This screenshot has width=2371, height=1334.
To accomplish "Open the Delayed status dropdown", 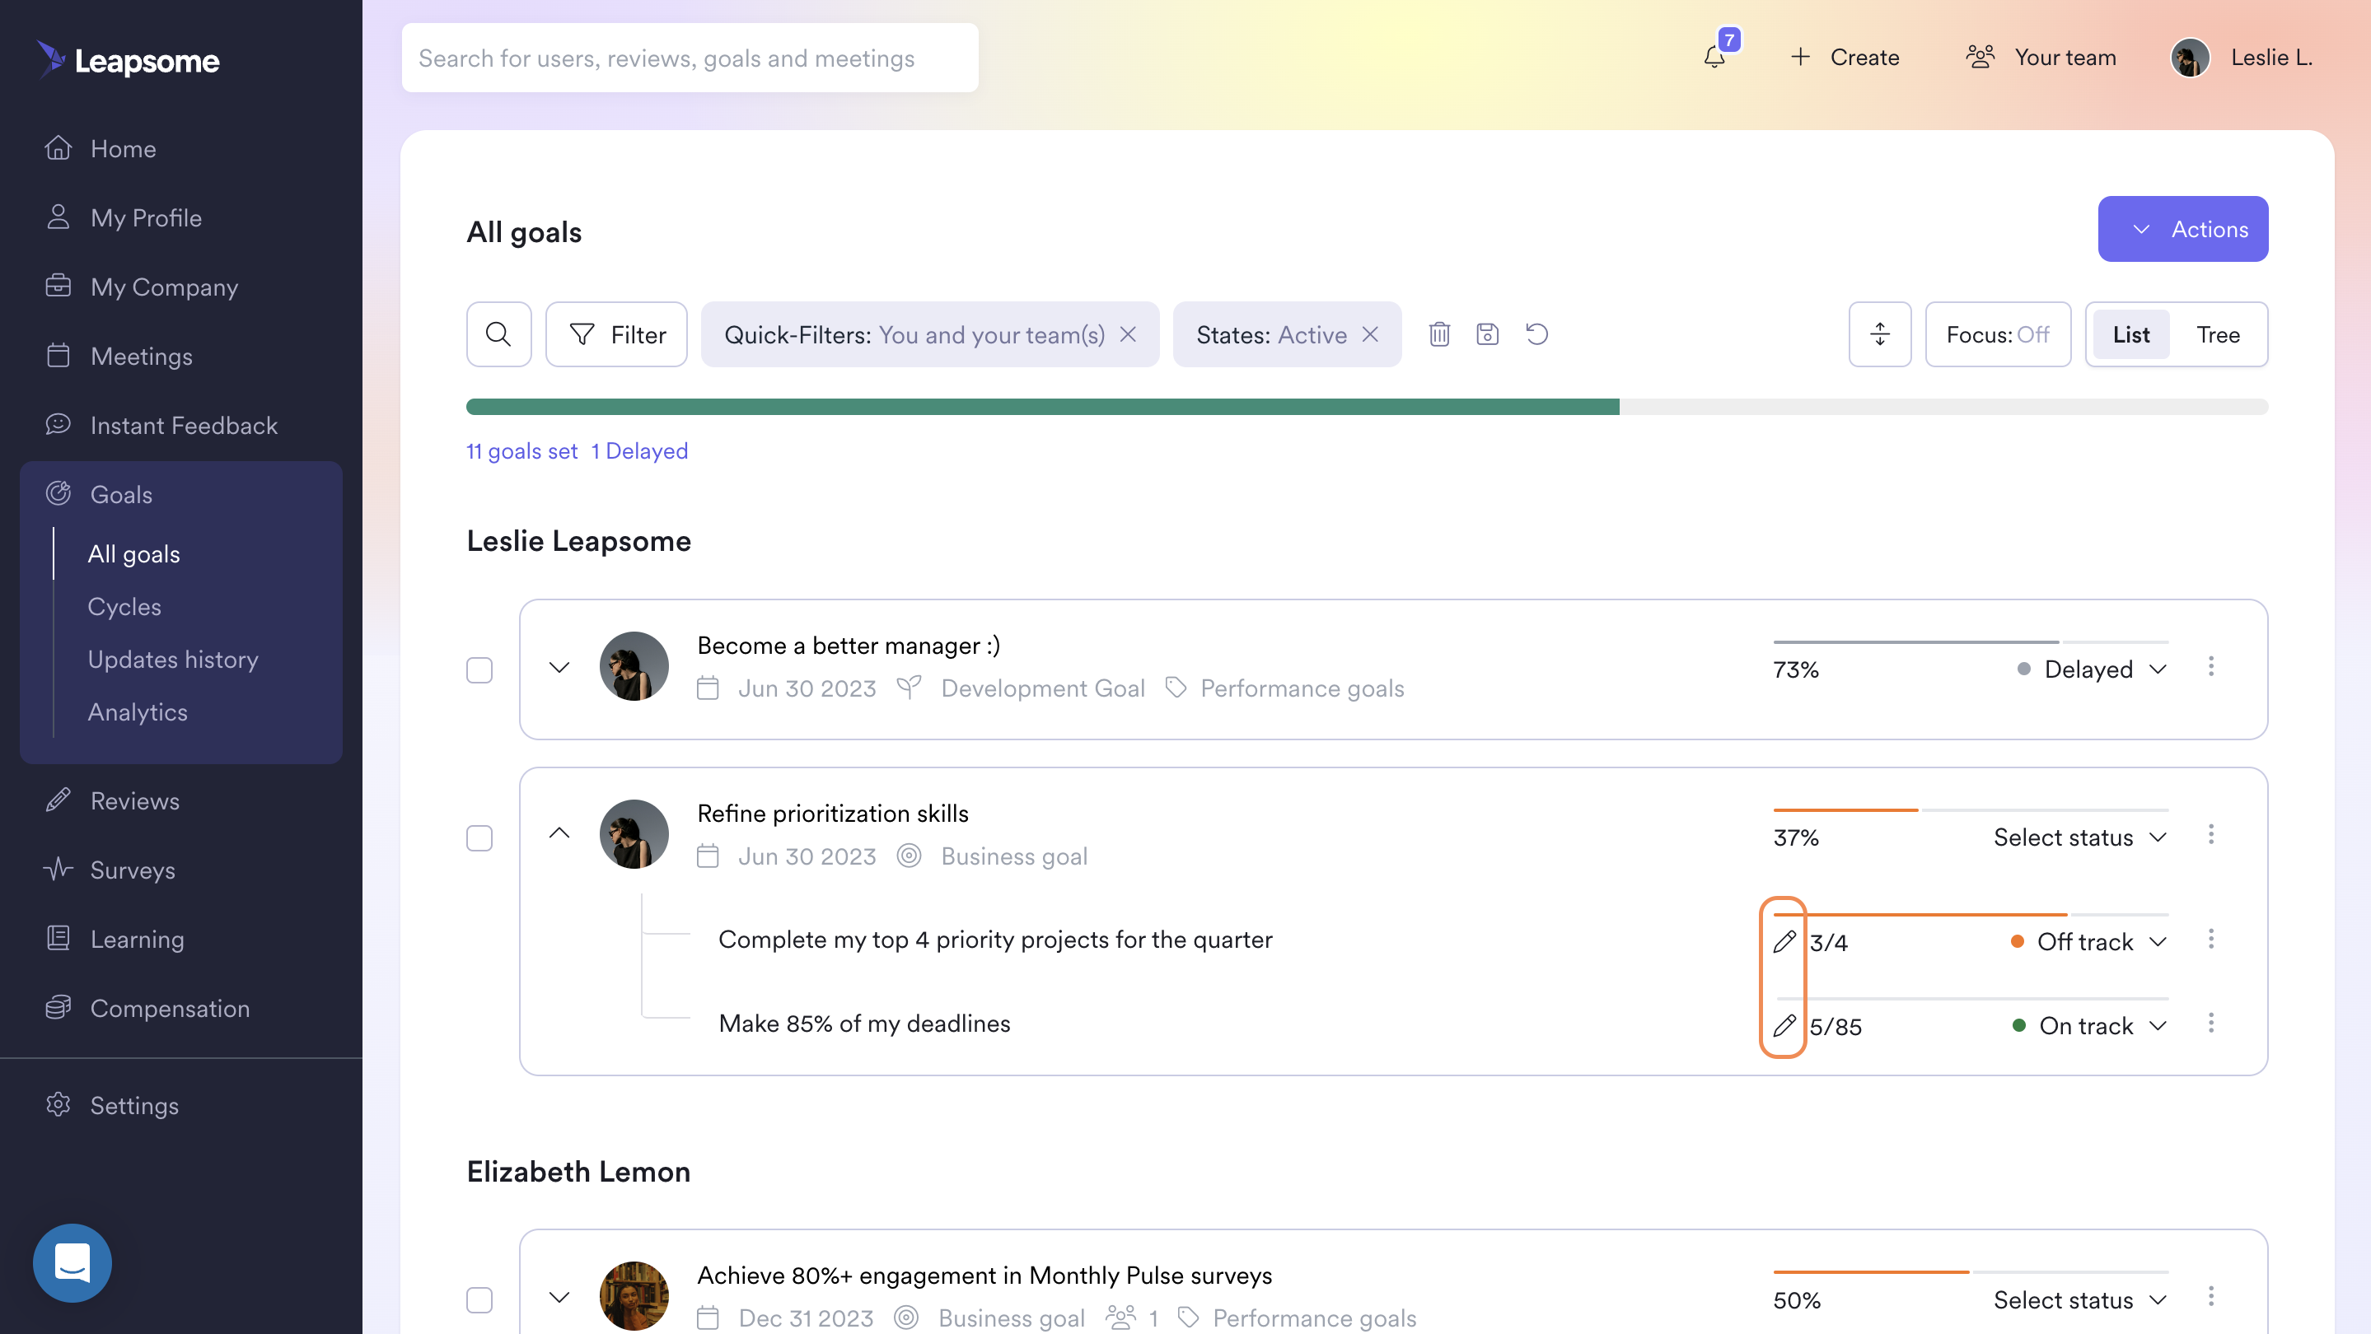I will (2091, 669).
